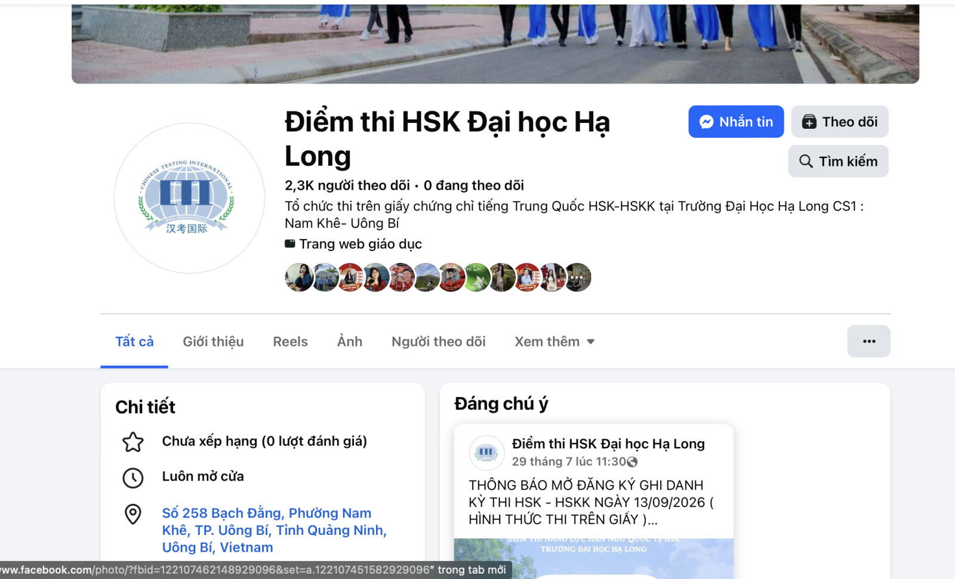Click the Trang web giáo dục category text
The image size is (955, 579).
[x=361, y=244]
